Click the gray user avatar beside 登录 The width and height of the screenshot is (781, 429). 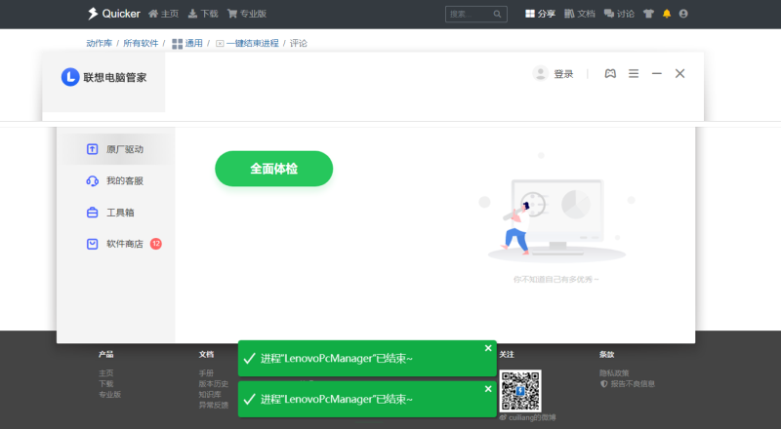[541, 73]
